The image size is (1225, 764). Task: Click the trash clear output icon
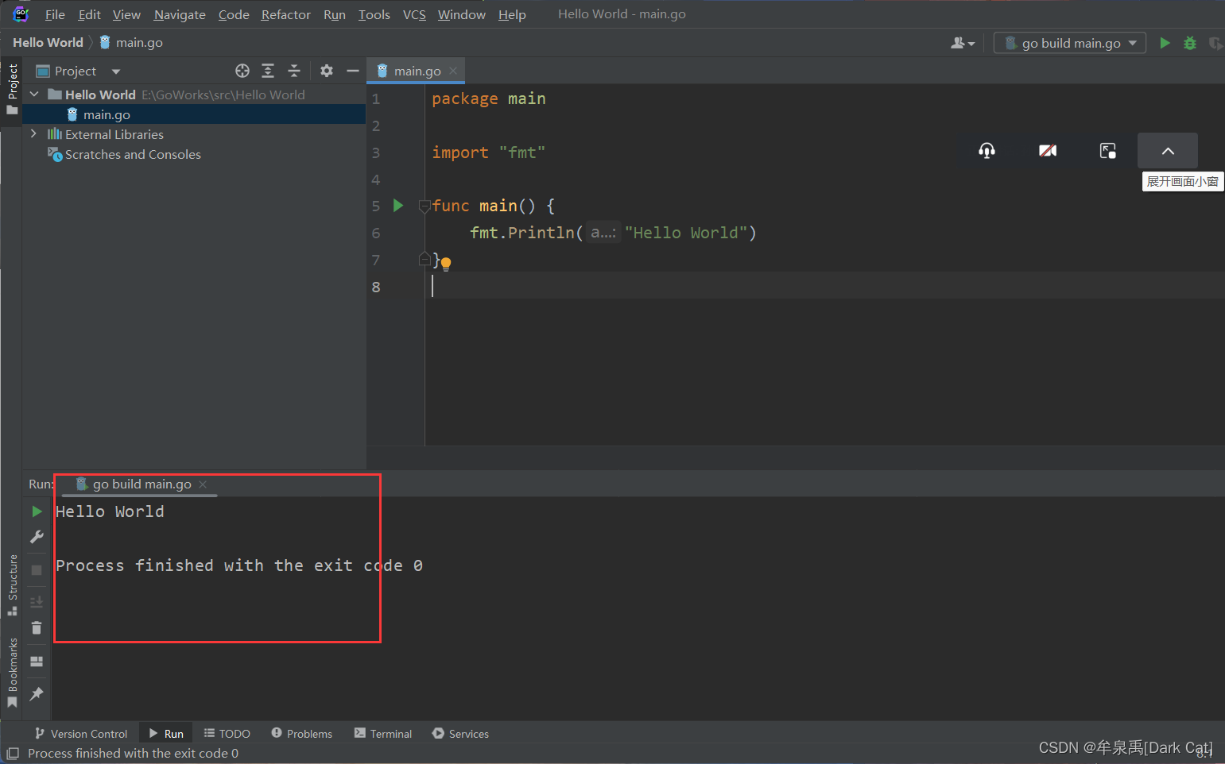coord(37,627)
